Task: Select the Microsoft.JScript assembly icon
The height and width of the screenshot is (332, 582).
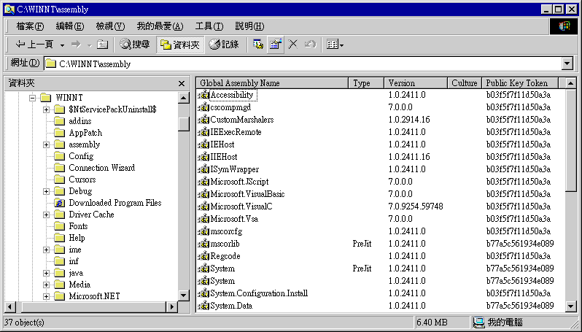Action: pyautogui.click(x=203, y=182)
